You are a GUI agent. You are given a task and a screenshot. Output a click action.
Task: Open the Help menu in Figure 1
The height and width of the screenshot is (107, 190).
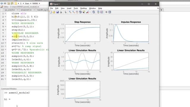(x=100, y=8)
